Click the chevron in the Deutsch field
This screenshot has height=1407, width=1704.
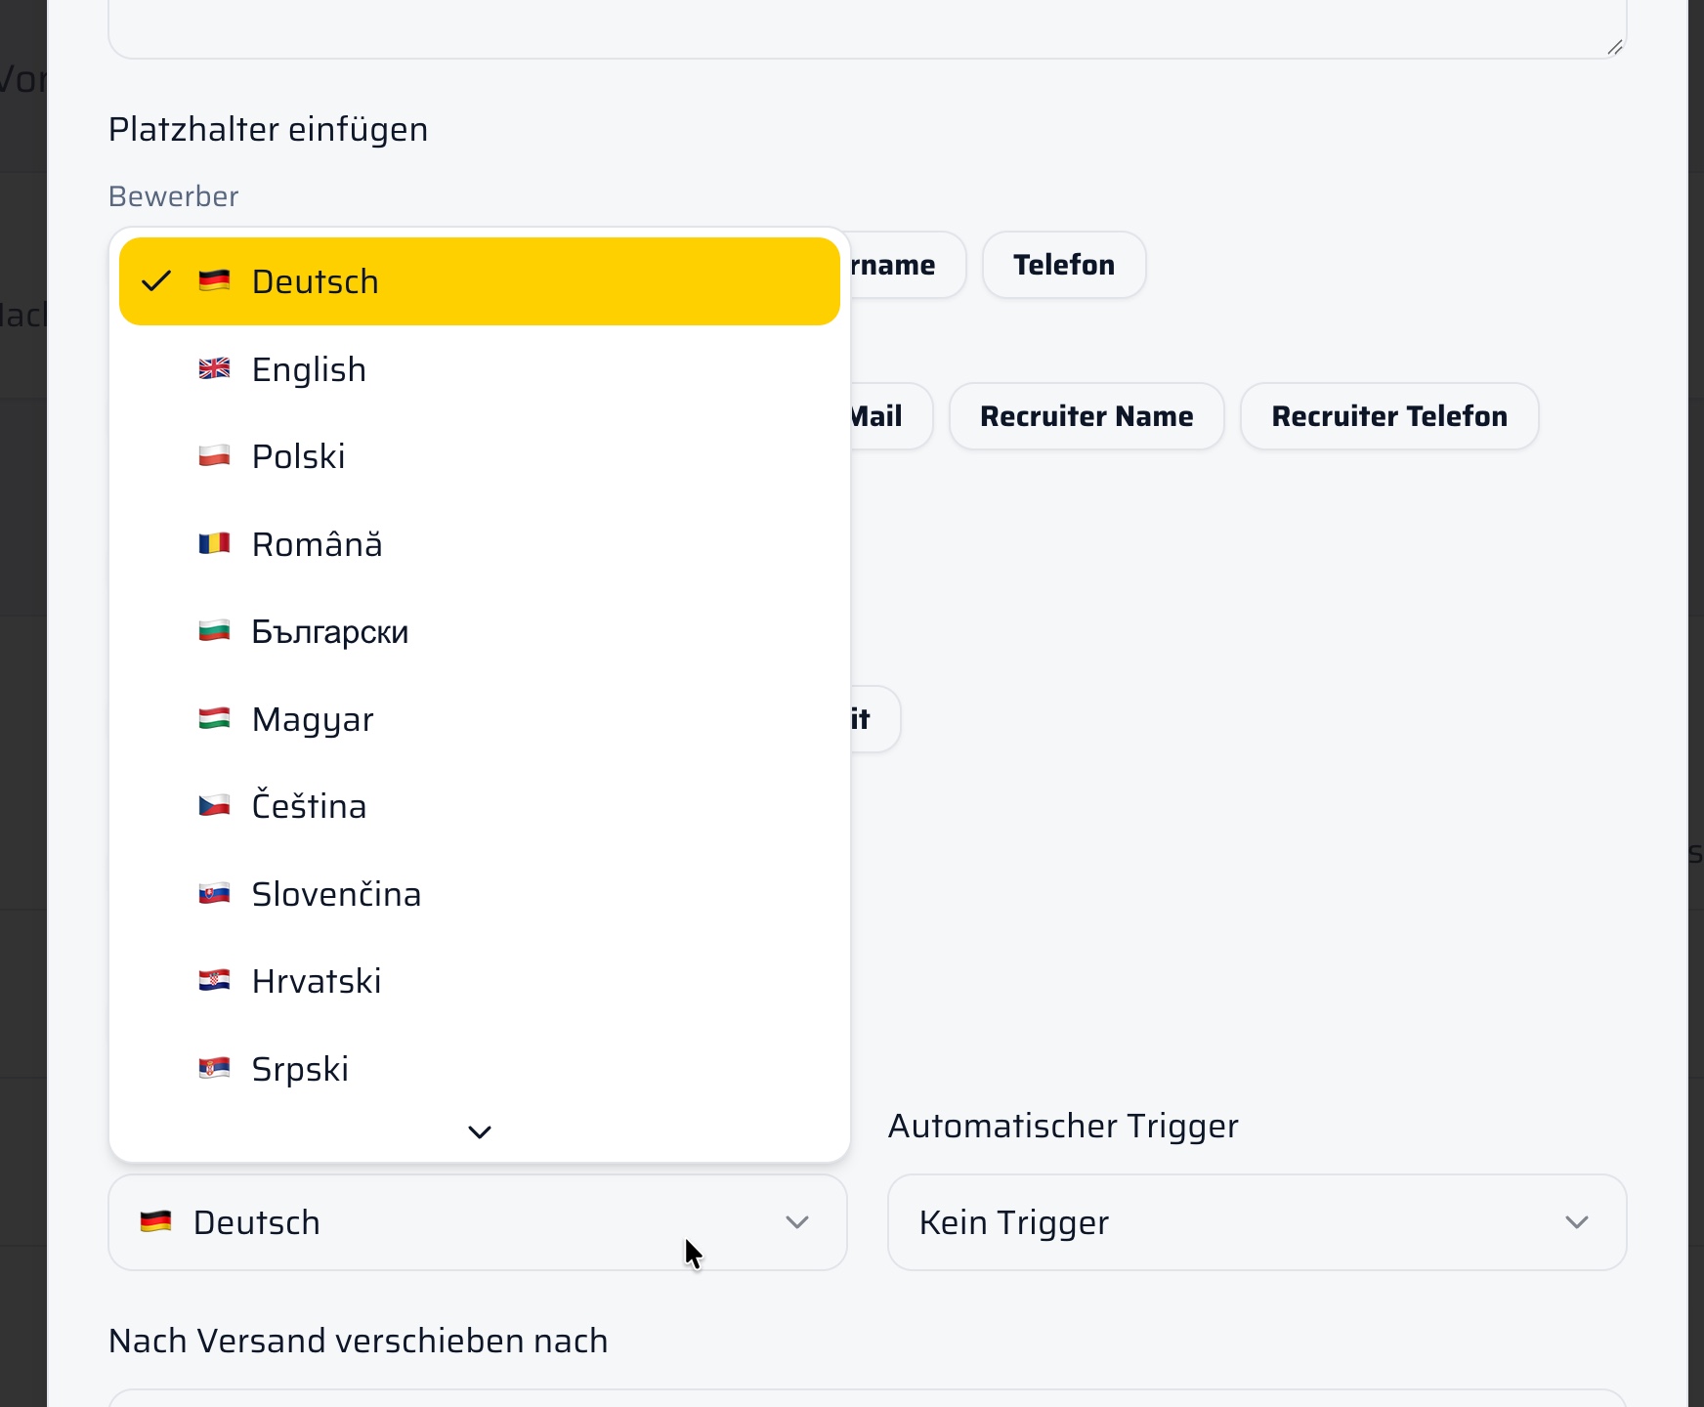[797, 1222]
